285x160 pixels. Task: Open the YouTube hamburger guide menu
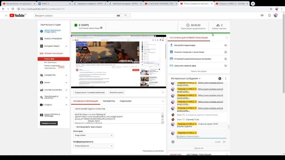click(x=6, y=16)
